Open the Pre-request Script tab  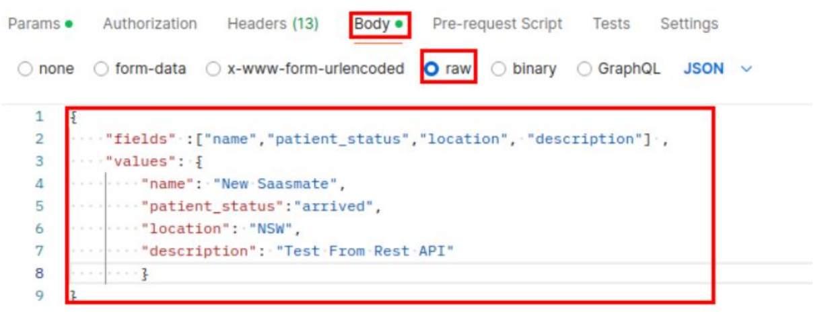point(497,24)
